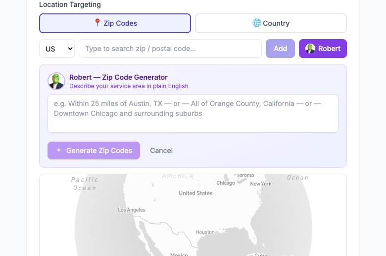The width and height of the screenshot is (386, 256).
Task: Click the red pin icon on Zip Codes
Action: pos(97,23)
